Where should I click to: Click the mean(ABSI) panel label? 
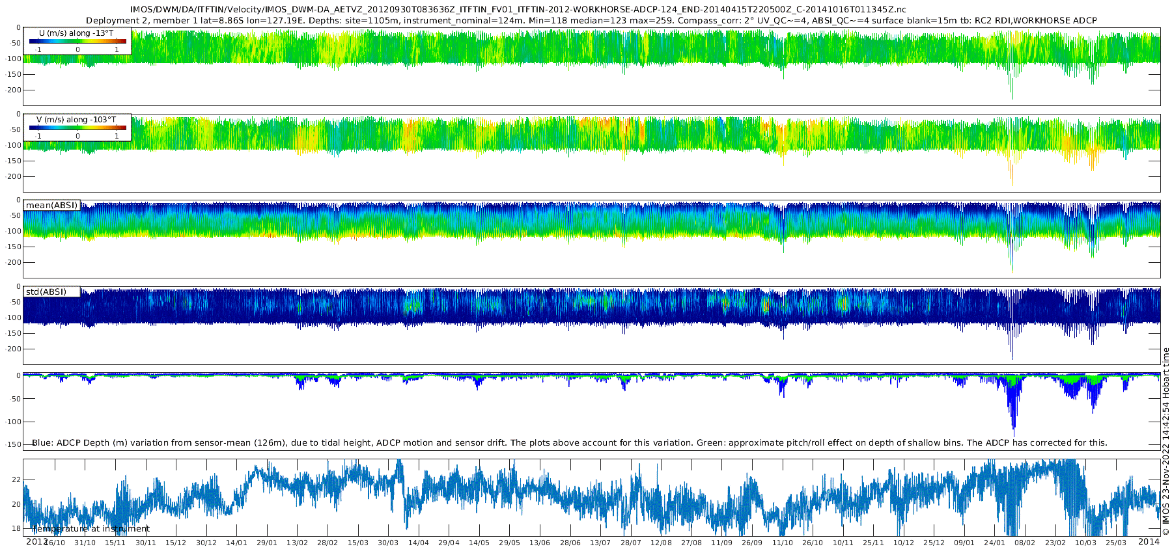pos(51,206)
